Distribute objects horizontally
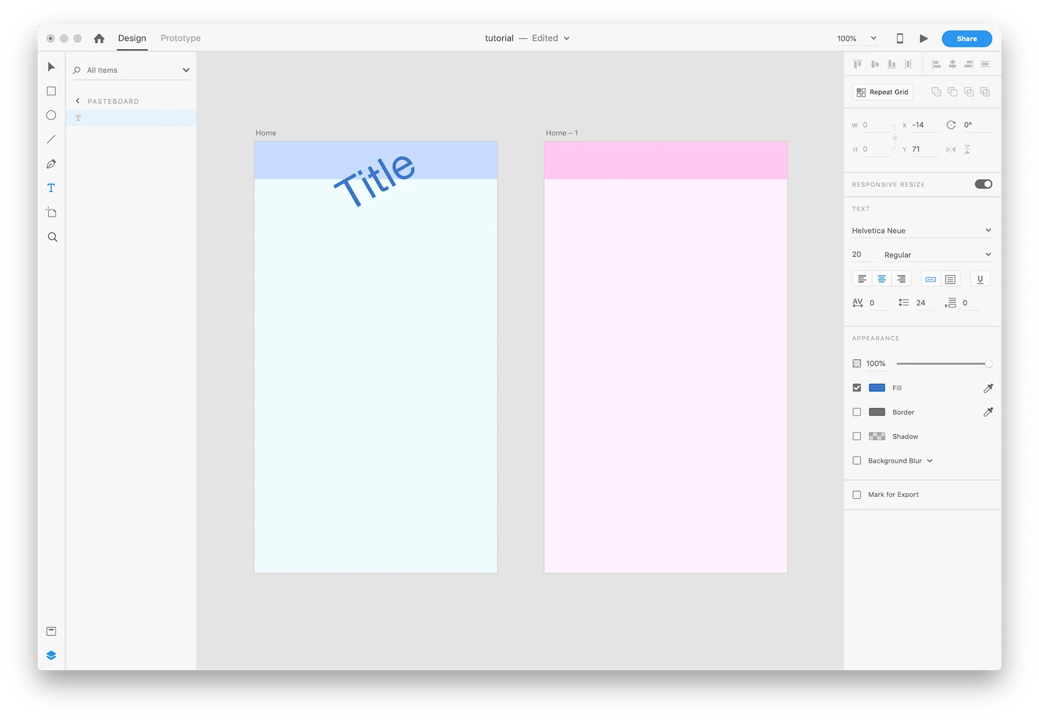Viewport: 1039px width, 720px height. pos(908,64)
